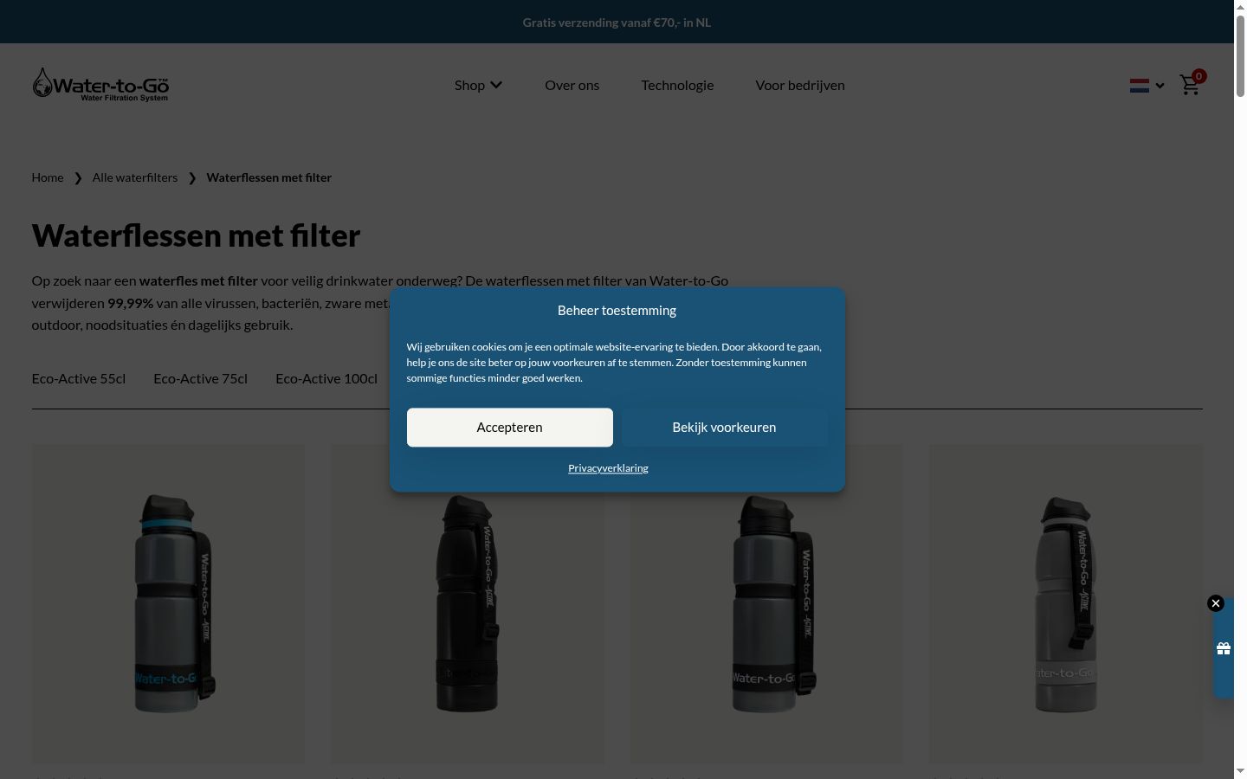Screen dimensions: 1247x779
Task: Click the Waterflessen met filter breadcrumb
Action: tap(269, 177)
